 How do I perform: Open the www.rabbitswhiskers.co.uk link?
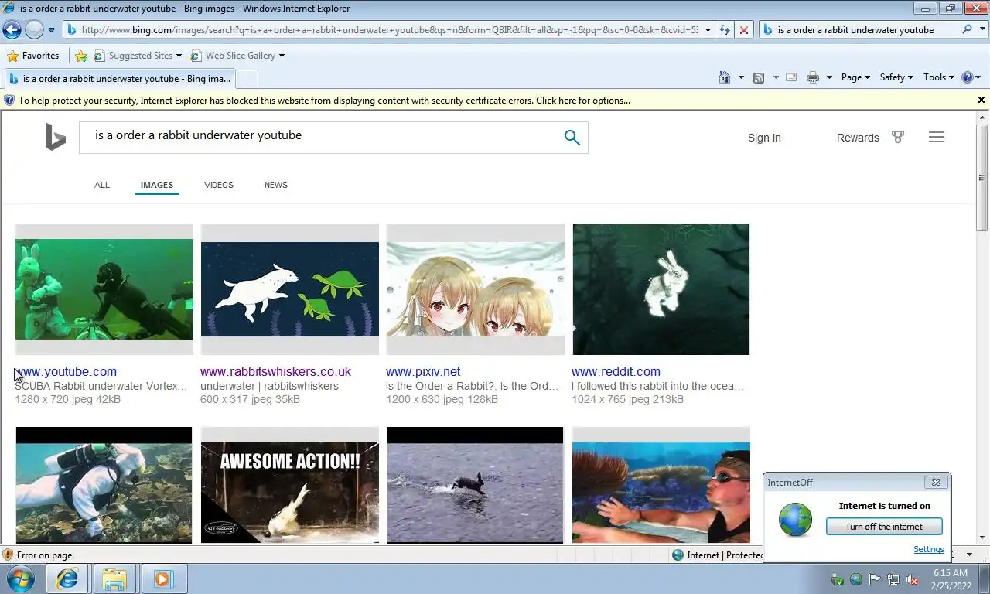(x=275, y=372)
